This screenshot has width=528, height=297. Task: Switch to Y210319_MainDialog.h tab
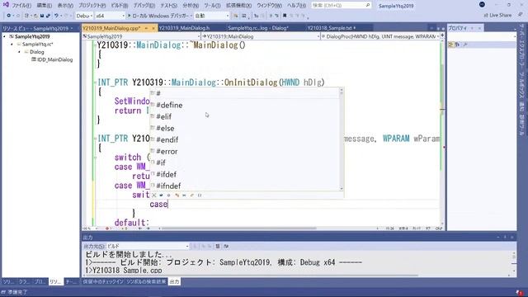click(184, 28)
